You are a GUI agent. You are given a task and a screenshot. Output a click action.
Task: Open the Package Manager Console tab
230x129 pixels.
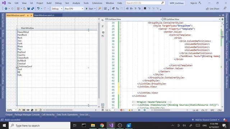tap(27, 115)
